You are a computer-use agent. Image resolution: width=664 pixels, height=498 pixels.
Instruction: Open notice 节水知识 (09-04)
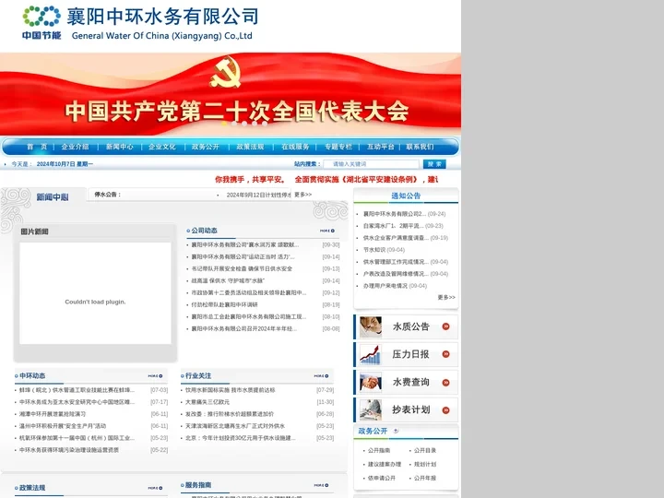click(384, 250)
